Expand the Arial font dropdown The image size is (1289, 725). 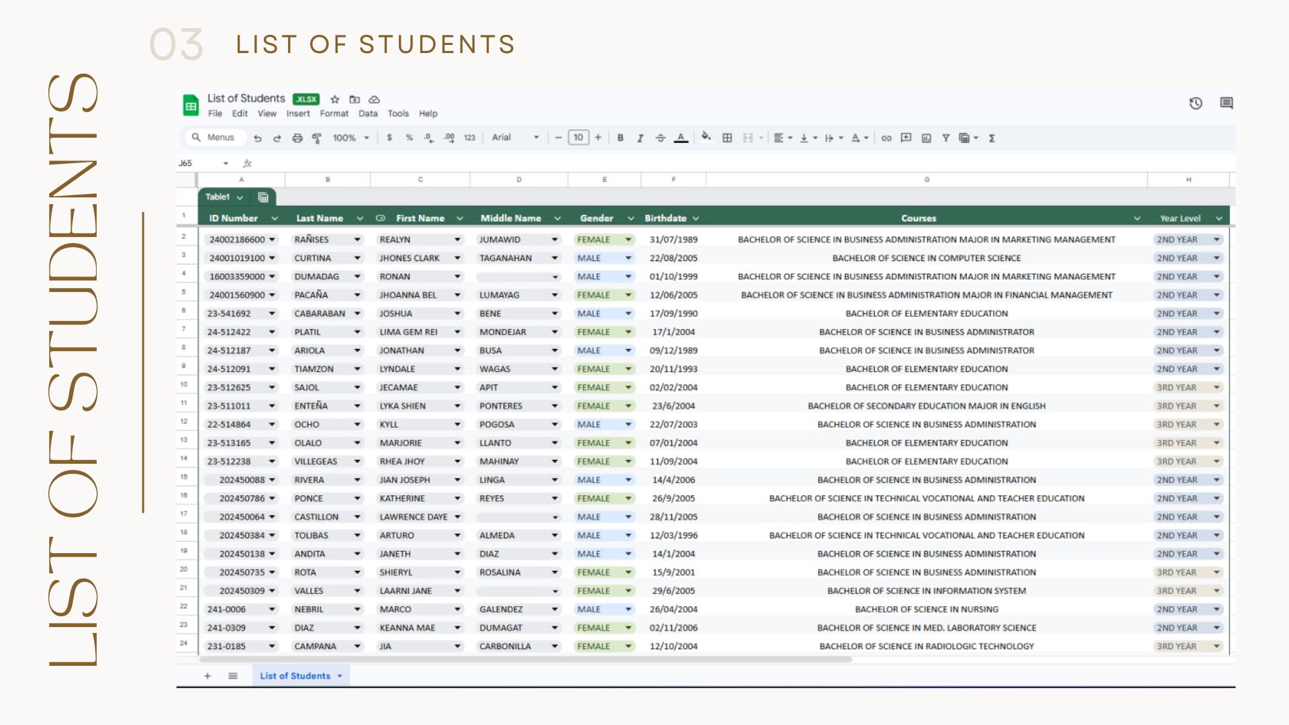pyautogui.click(x=536, y=138)
